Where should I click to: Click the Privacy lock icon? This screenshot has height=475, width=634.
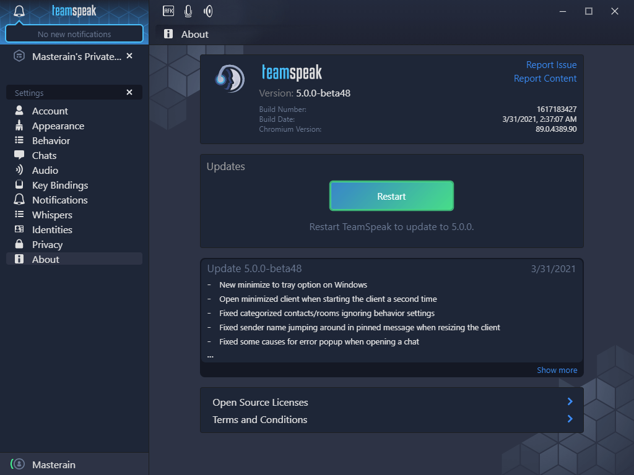click(19, 244)
